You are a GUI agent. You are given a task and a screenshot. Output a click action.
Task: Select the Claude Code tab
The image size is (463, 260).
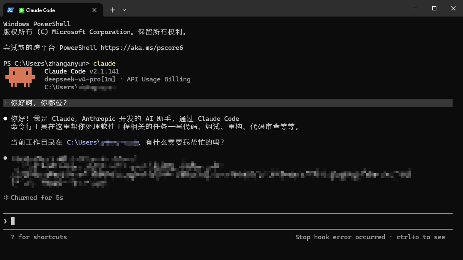point(53,10)
